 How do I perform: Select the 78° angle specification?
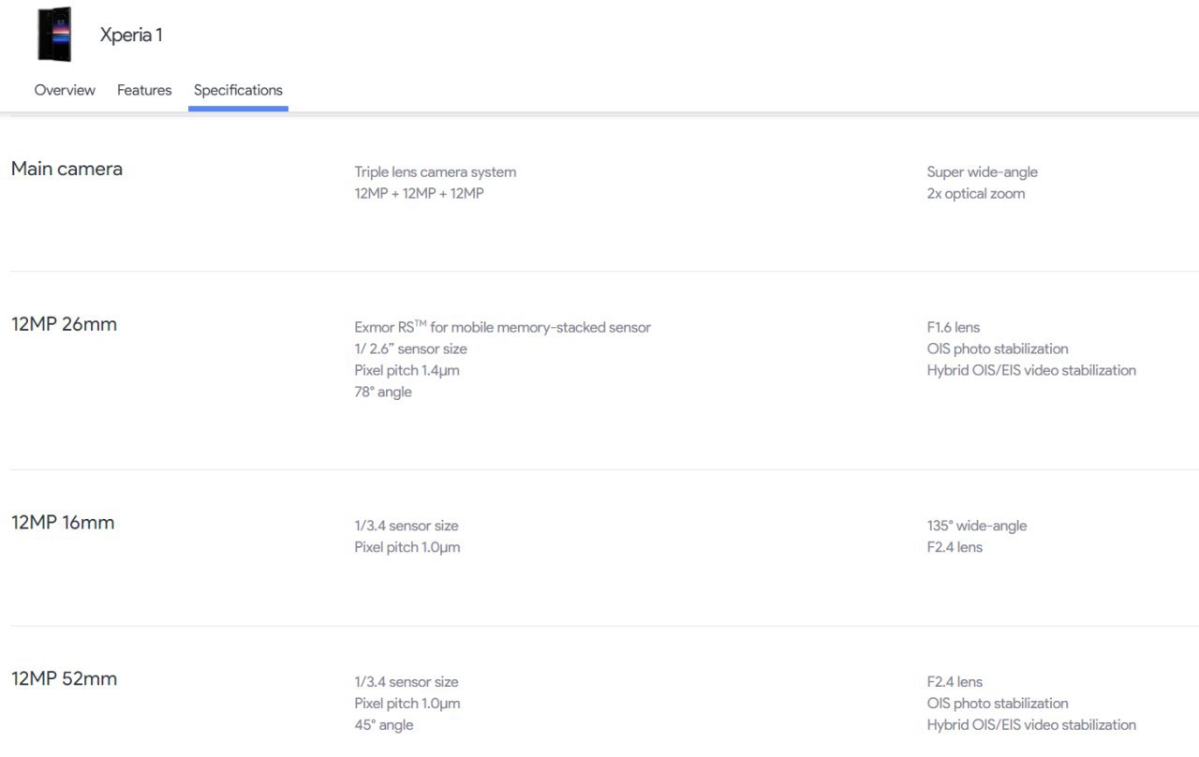[x=382, y=392]
